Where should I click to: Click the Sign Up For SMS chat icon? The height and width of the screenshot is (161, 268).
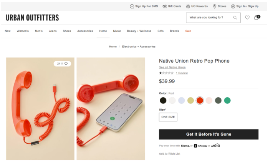click(x=132, y=6)
